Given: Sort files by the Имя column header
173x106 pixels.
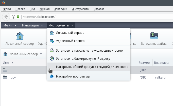Looking at the screenshot, I should click(x=6, y=63).
